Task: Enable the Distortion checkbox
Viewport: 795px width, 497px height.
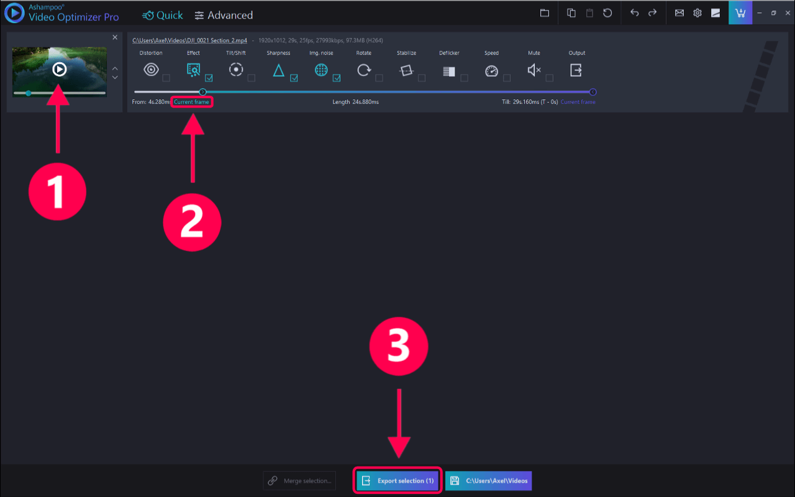Action: point(166,78)
